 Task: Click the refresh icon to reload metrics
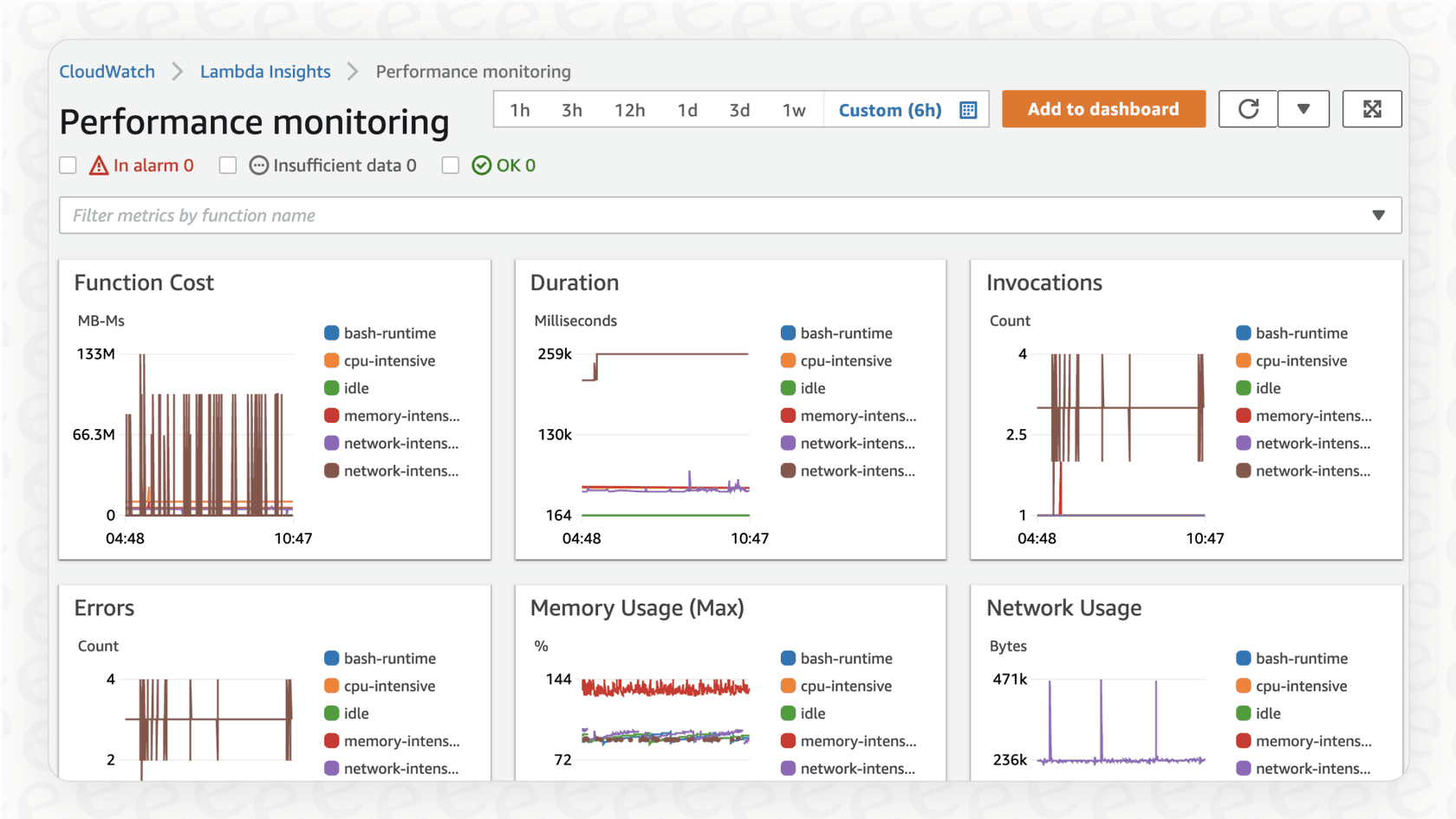(x=1247, y=108)
